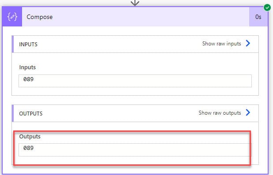Click the 0s duration badge
The image size is (273, 175).
click(258, 17)
